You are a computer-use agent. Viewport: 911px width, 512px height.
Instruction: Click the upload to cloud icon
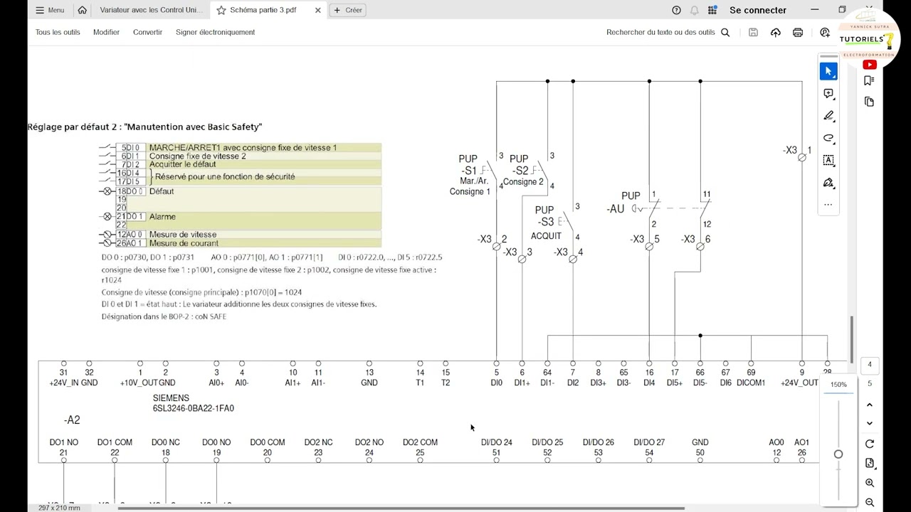776,32
